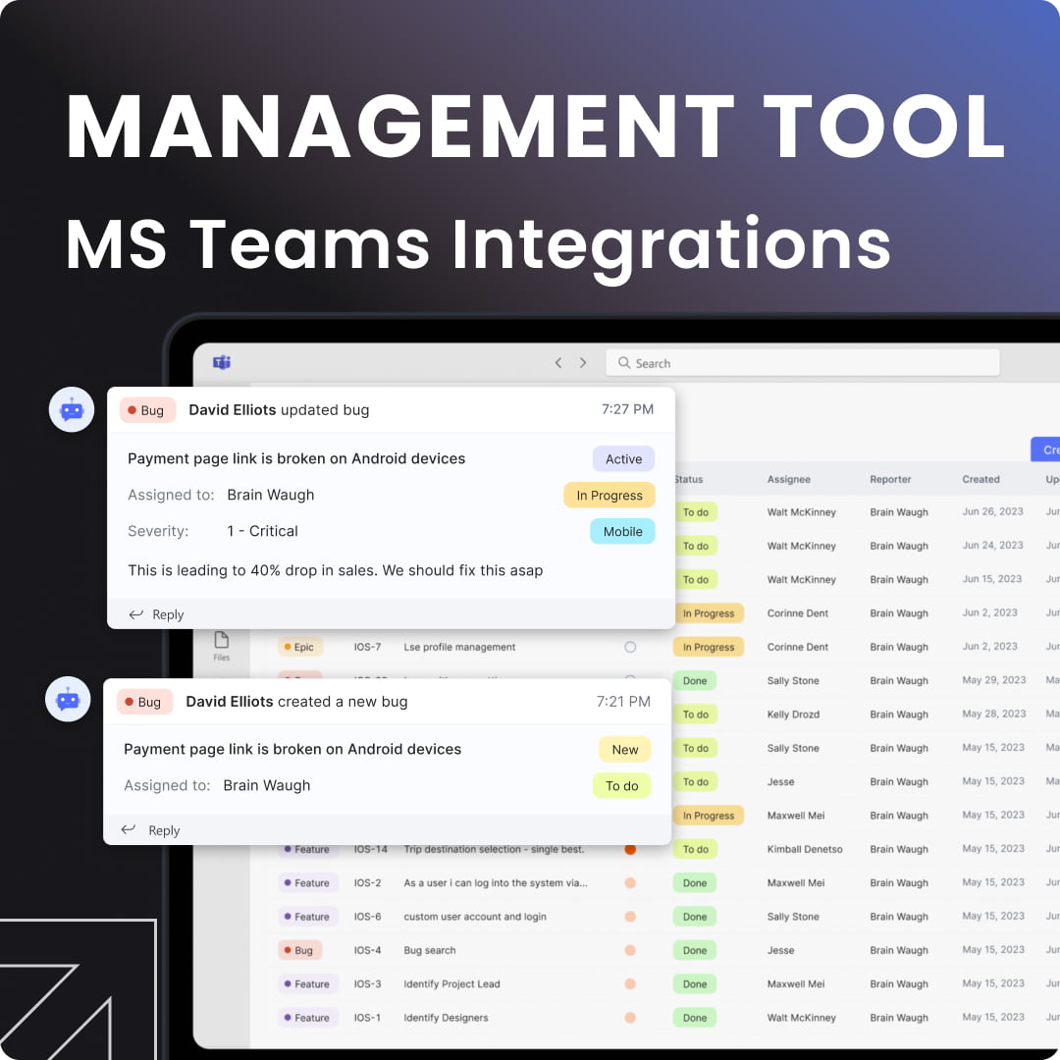Viewport: 1060px width, 1060px height.
Task: Toggle the status circle on the IOS-6 custom account row
Action: [x=631, y=916]
